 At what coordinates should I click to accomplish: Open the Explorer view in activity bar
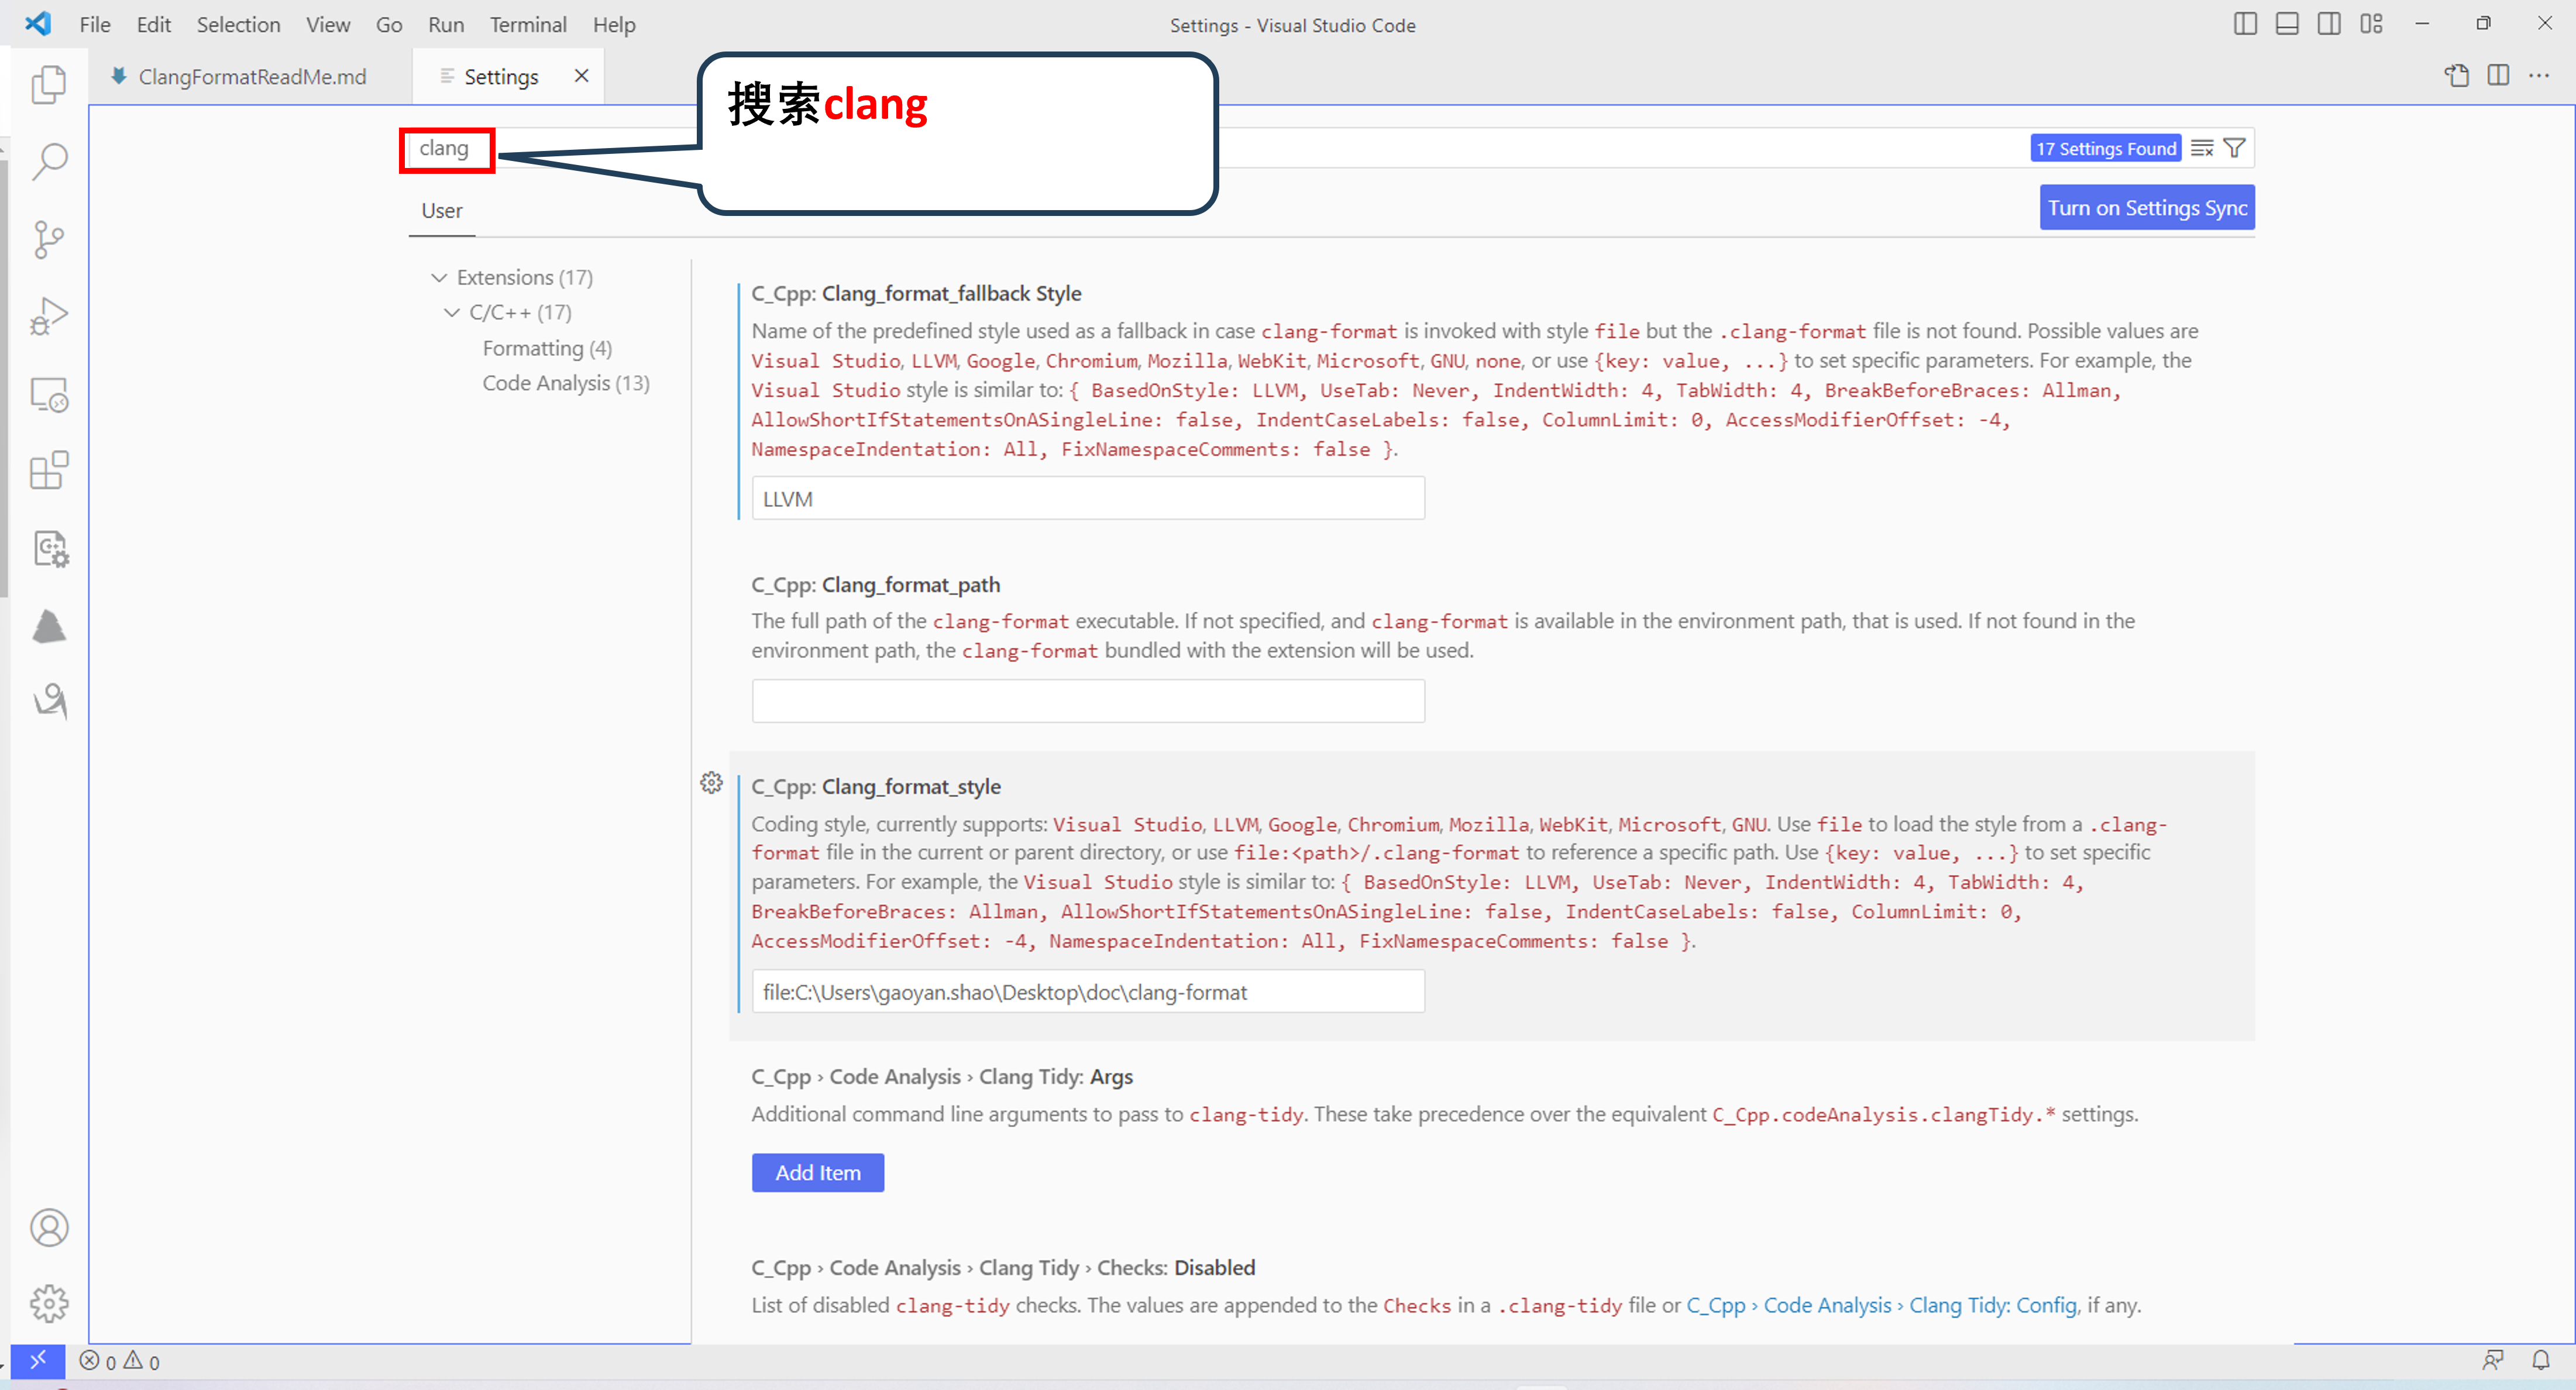coord(49,84)
